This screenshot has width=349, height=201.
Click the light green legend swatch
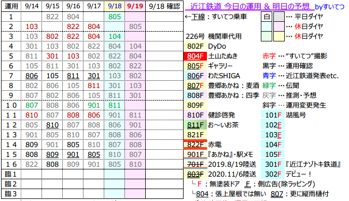267,36
